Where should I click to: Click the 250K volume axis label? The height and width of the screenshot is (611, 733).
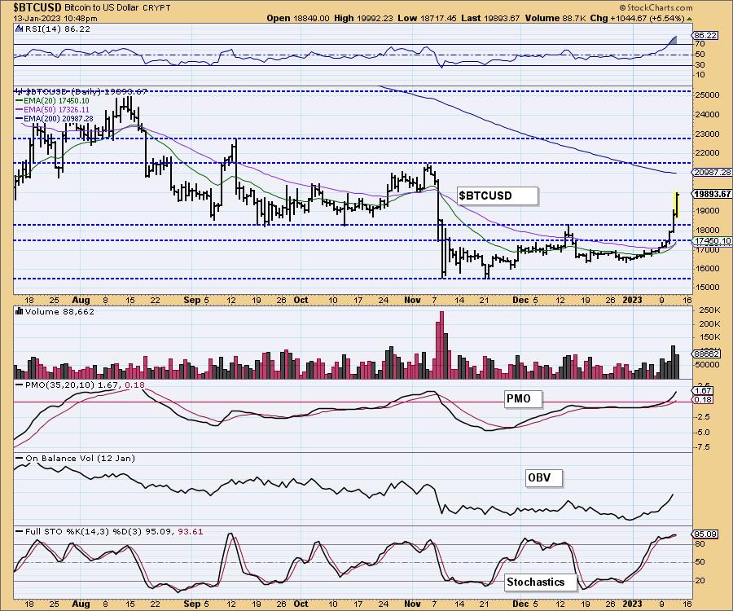pyautogui.click(x=709, y=310)
